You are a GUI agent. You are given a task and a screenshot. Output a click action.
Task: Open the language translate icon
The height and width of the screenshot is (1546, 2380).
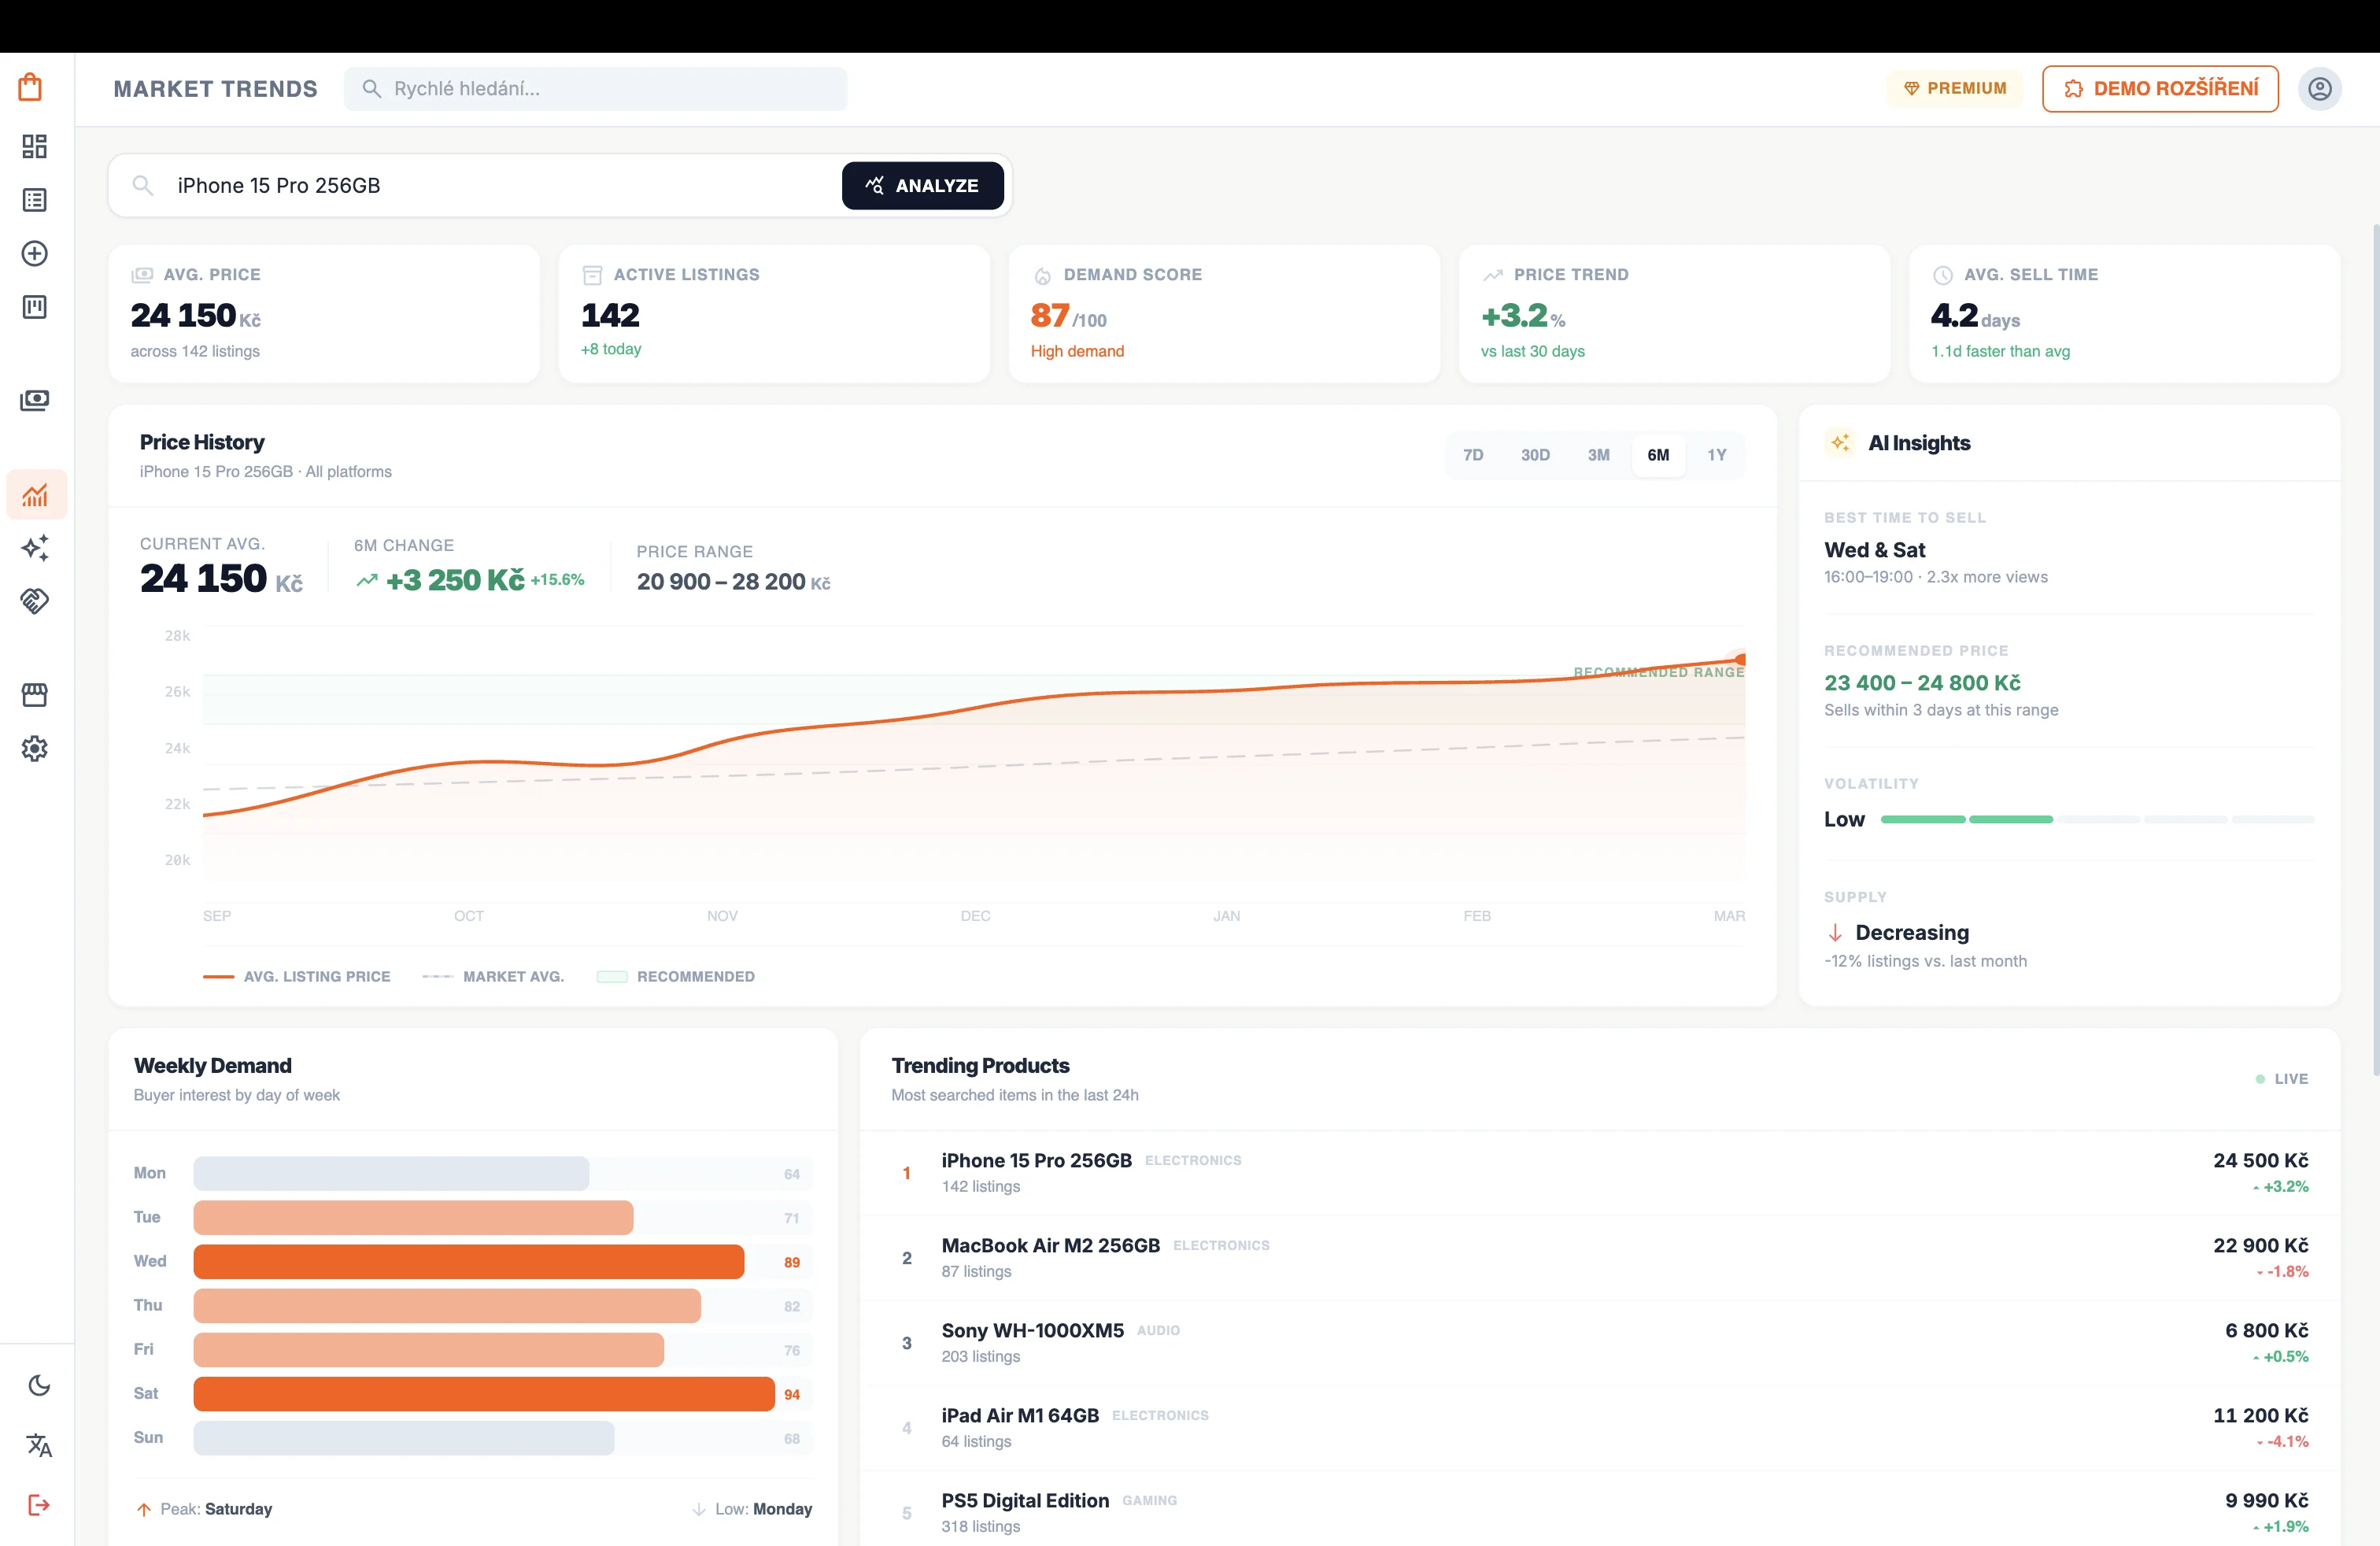pyautogui.click(x=39, y=1445)
